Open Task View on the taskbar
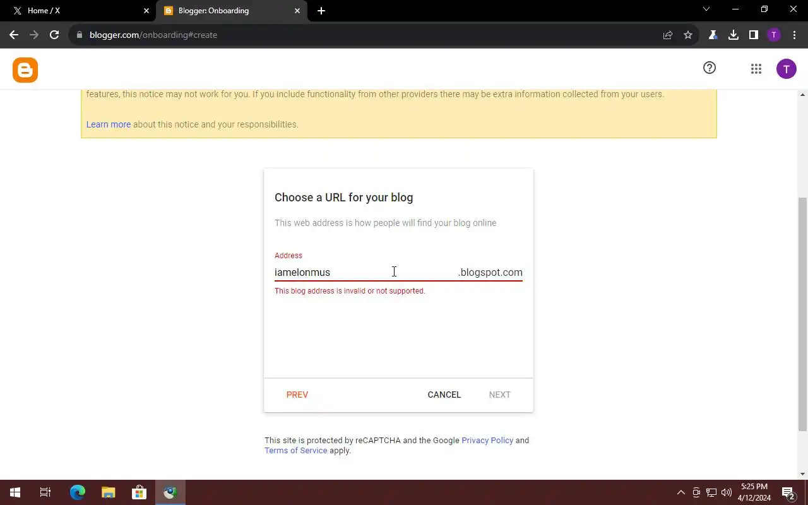This screenshot has height=505, width=808. click(x=45, y=492)
